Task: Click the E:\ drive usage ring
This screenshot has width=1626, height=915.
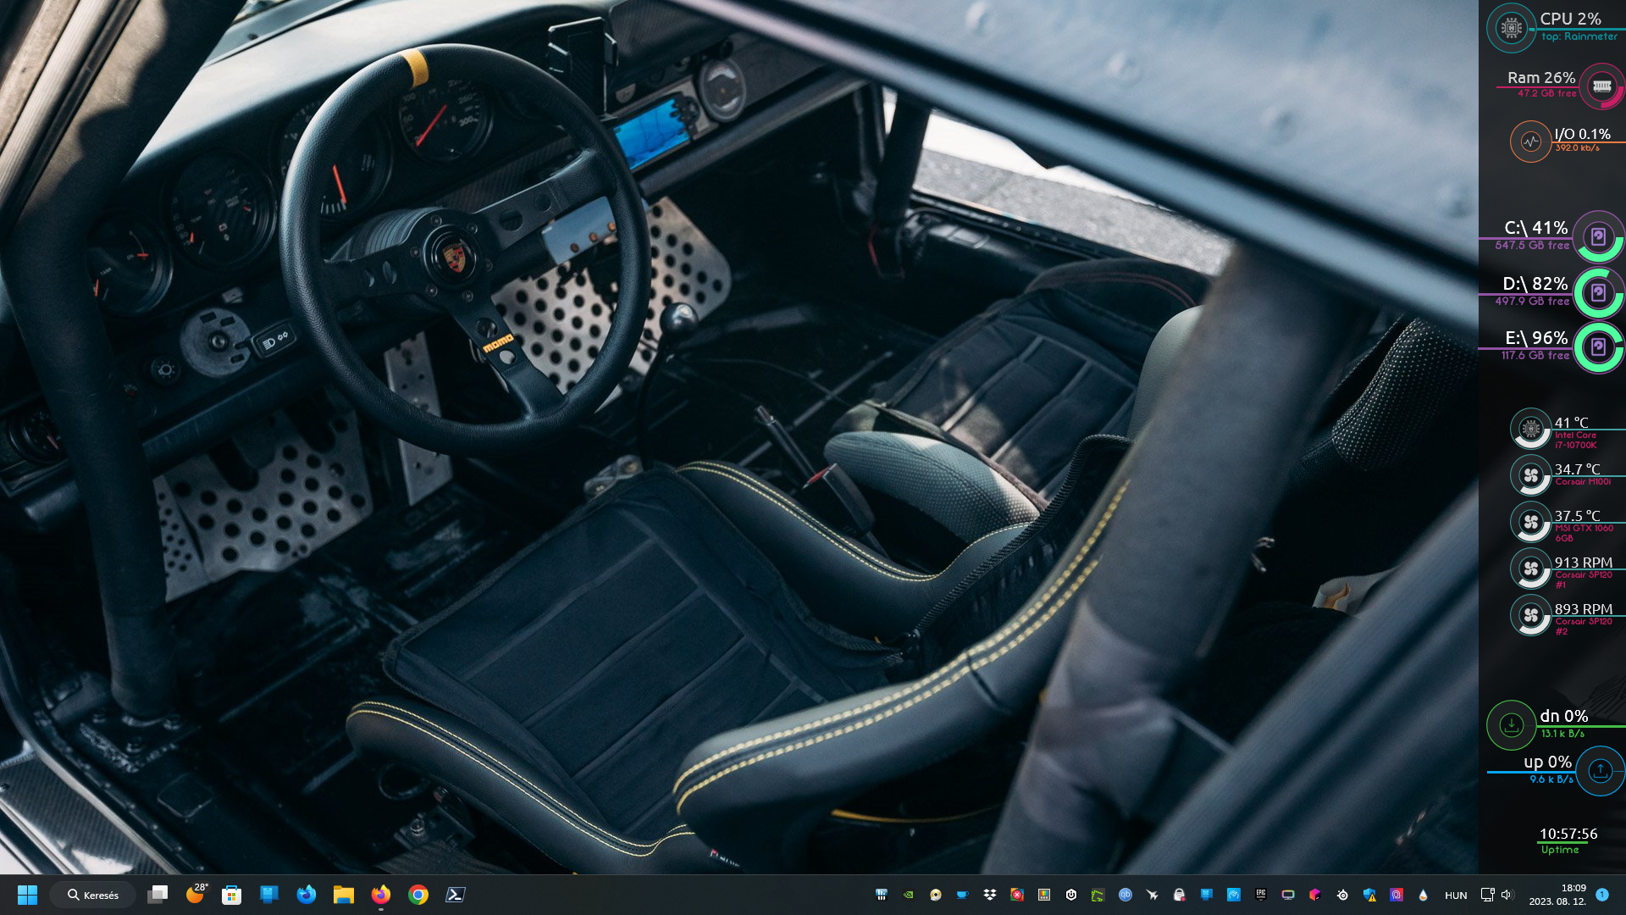Action: point(1598,347)
